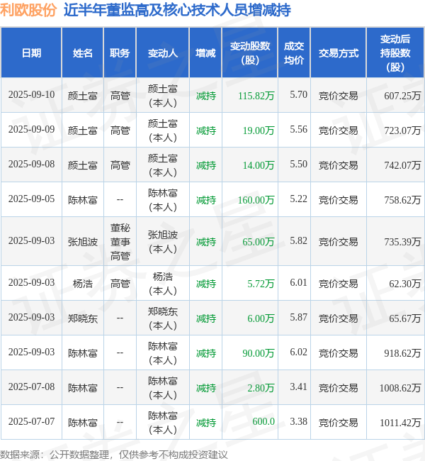Click the date cell 2025-09-10
The image size is (425, 461).
31,94
